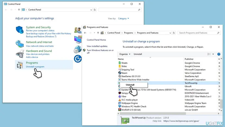Click the search magnifier in Control Panel window

139,10
